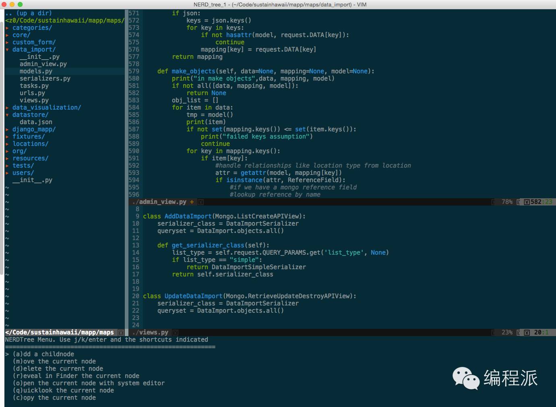Click the list_type QUERY_PARAMS line 14
Viewport: 556px width, 407px height.
pos(280,253)
